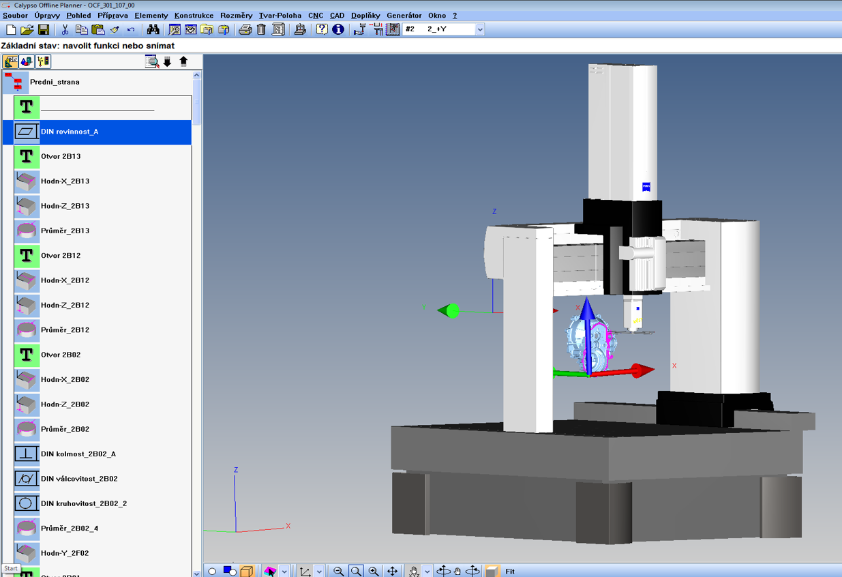Screen dimensions: 842x577
Task: Open the Konstrukce menu
Action: coord(194,15)
